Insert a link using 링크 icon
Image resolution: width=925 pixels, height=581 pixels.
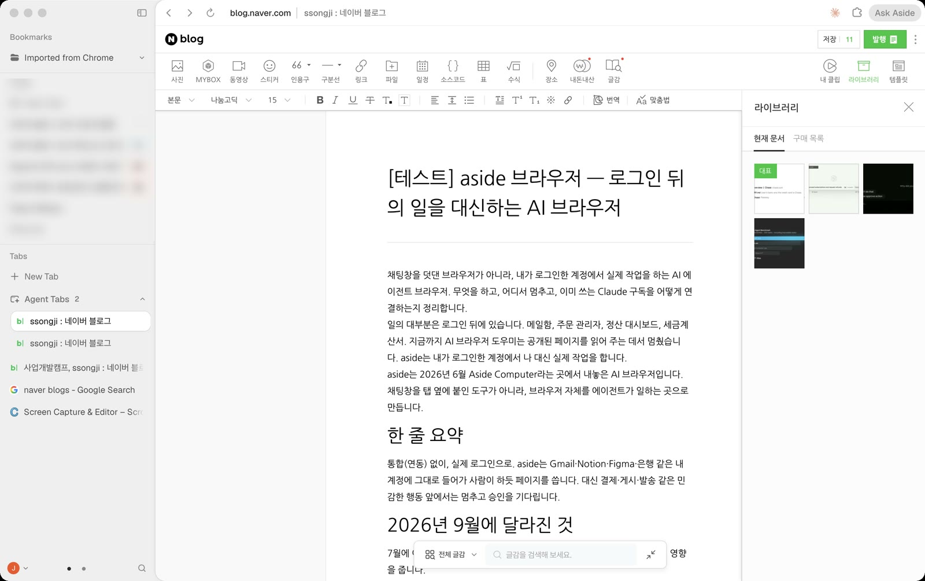click(361, 71)
